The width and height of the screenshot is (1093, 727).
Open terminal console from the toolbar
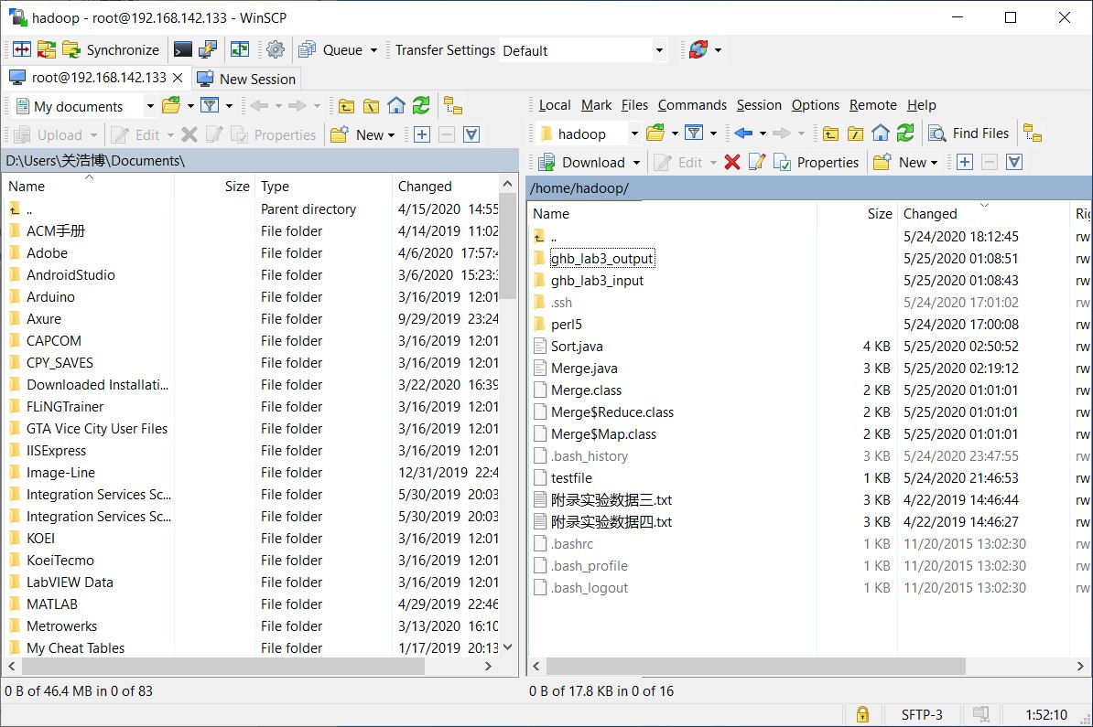183,50
